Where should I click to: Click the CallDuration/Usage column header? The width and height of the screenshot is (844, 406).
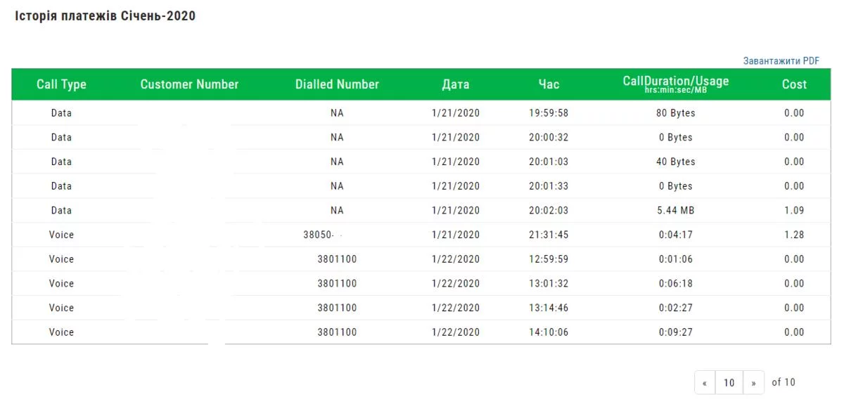point(675,83)
